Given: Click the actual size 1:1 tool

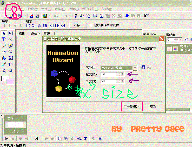Looking at the screenshot, I should pyautogui.click(x=11, y=64).
